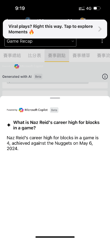Viewport: 110px width, 240px height.
Task: Tap the Beta badge next to Generated with AI
Action: click(38, 77)
